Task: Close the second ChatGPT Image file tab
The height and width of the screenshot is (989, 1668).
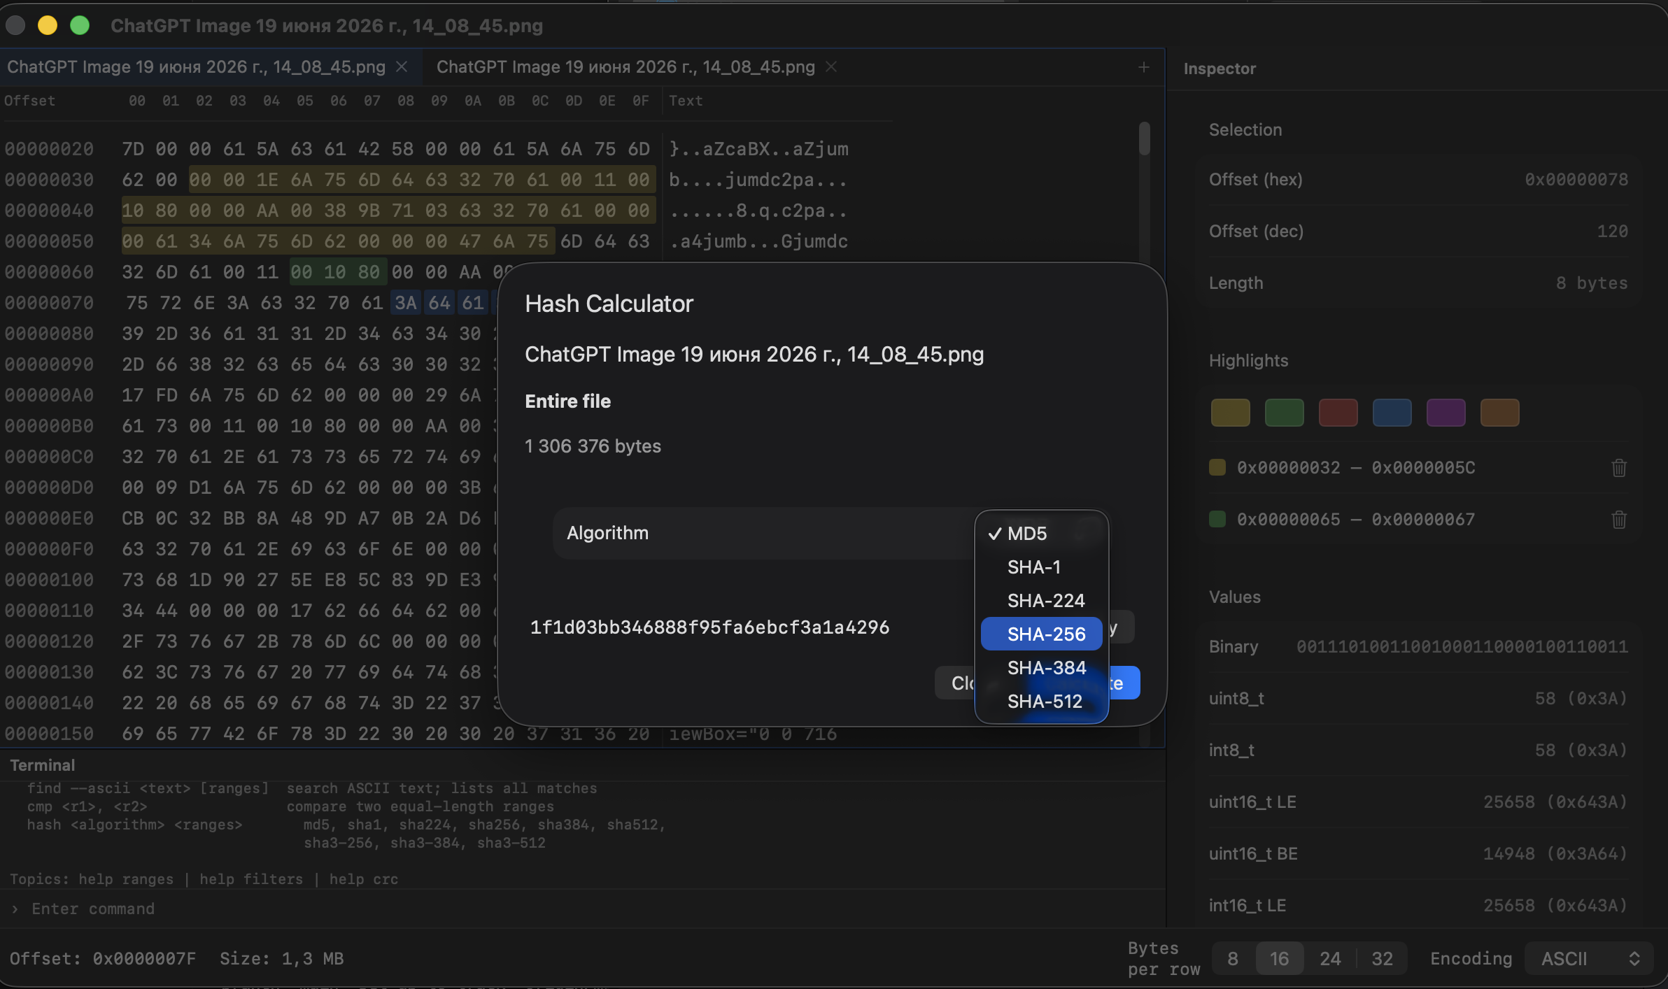Action: (x=831, y=66)
